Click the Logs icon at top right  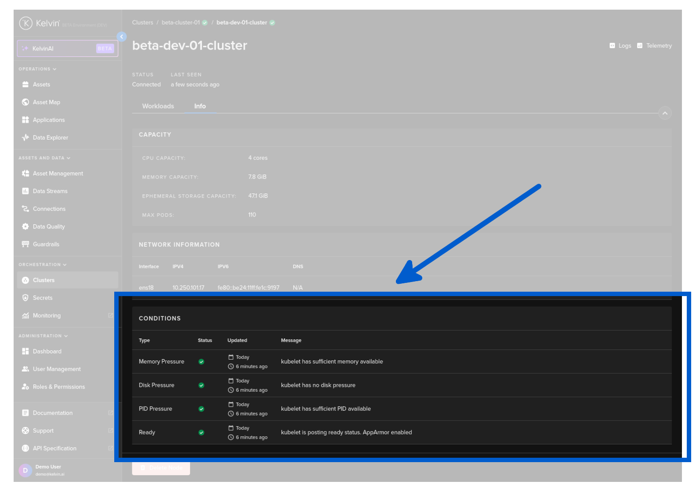click(x=612, y=46)
